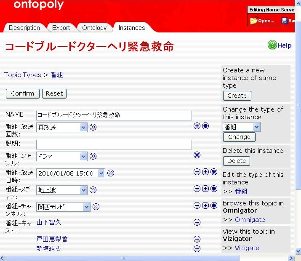Remove cast member 山下智久 with minus icon

pos(197,222)
